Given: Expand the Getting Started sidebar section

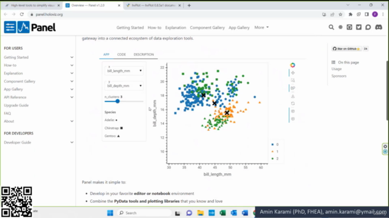Looking at the screenshot, I should (x=72, y=58).
